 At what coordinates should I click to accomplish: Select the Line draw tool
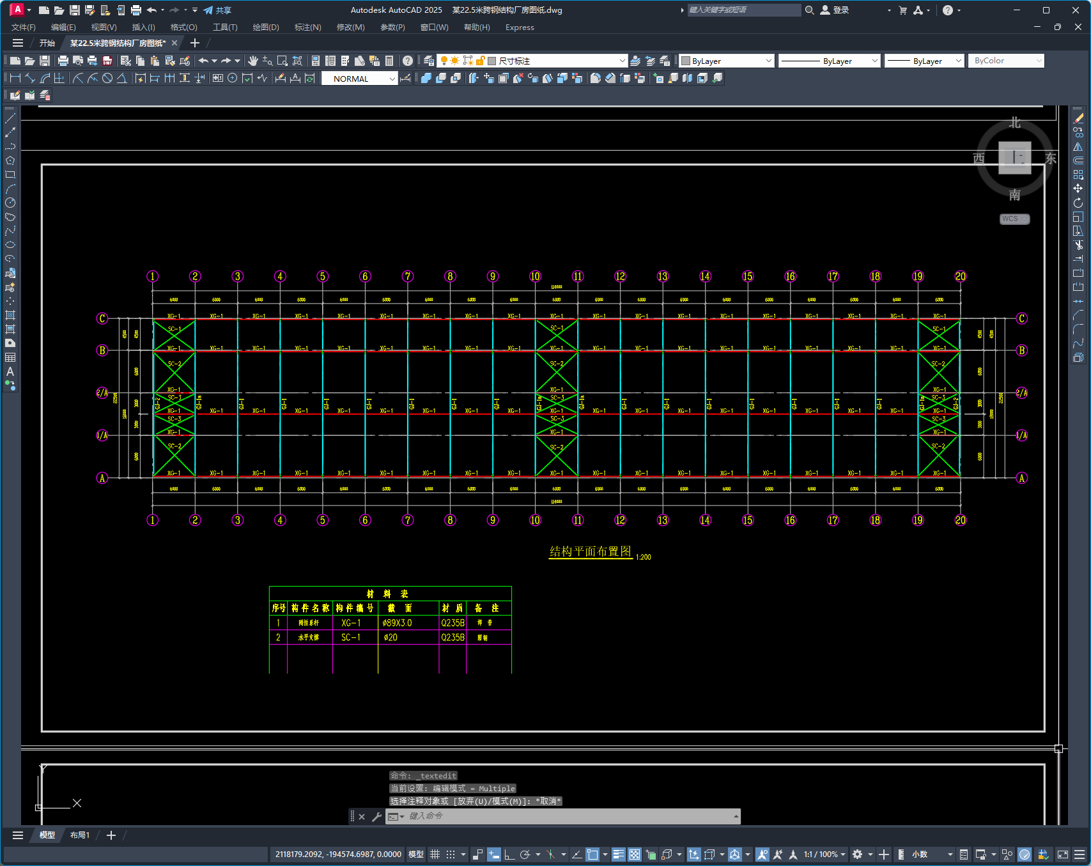click(10, 118)
